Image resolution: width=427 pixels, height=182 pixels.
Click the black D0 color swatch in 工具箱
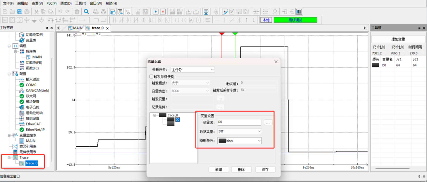click(375, 65)
